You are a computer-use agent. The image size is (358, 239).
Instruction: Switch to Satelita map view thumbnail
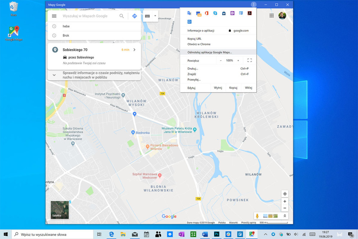(x=59, y=210)
